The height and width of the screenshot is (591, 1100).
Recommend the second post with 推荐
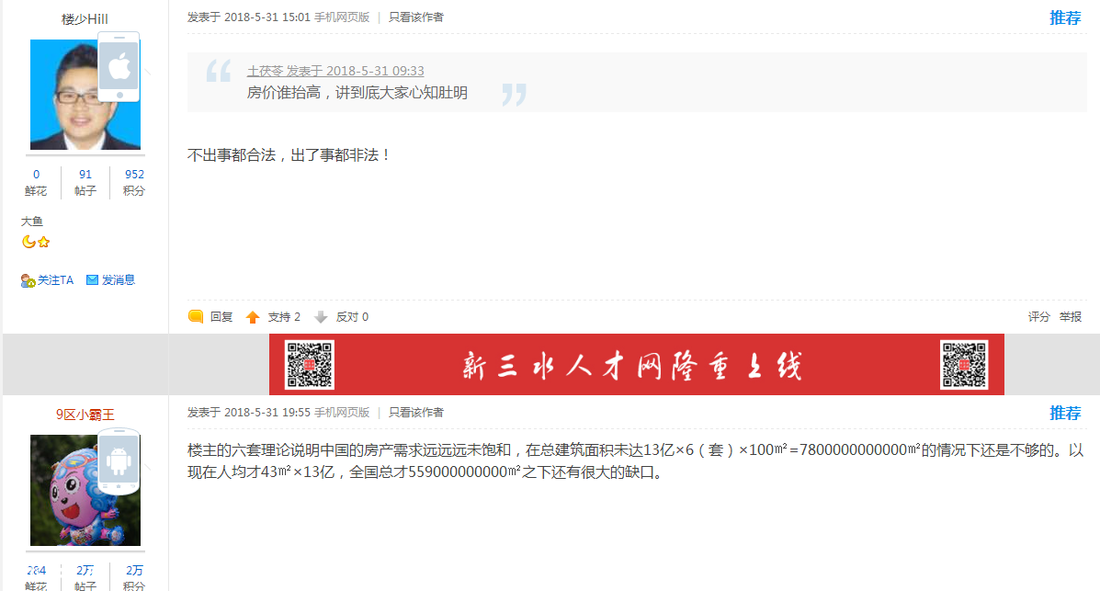click(x=1065, y=414)
